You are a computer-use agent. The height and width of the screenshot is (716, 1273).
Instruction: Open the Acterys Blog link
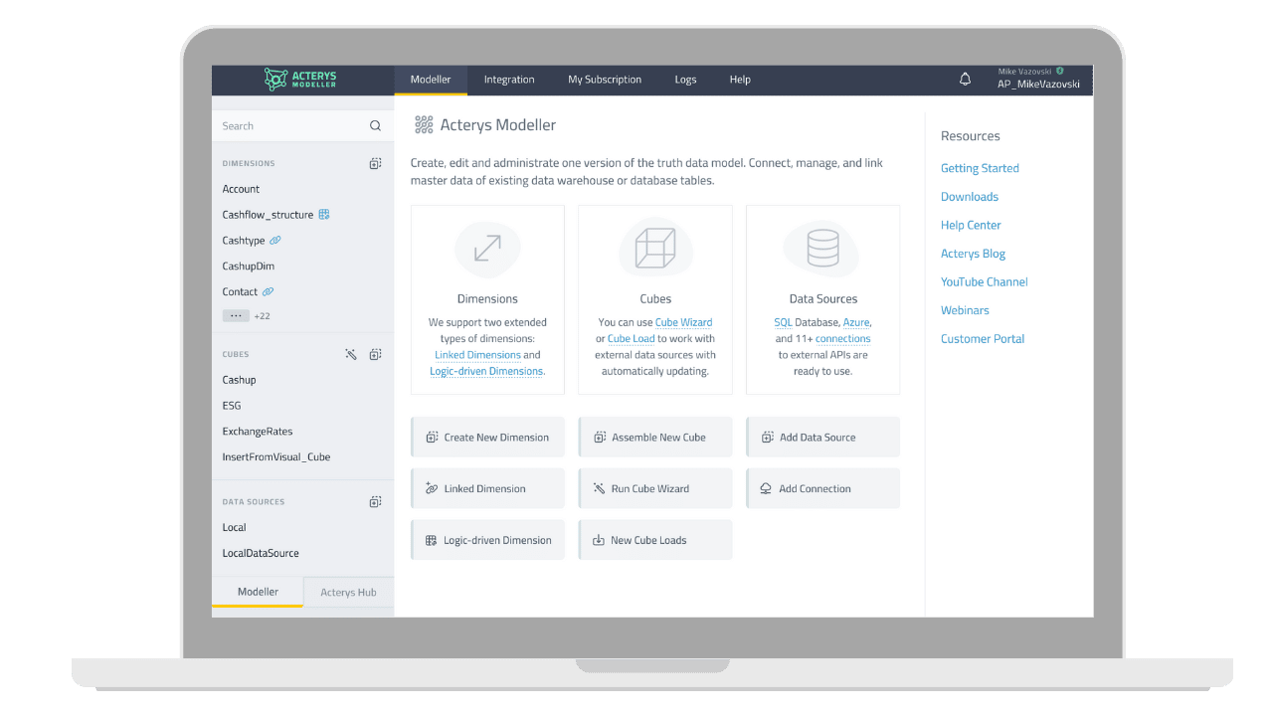tap(973, 254)
